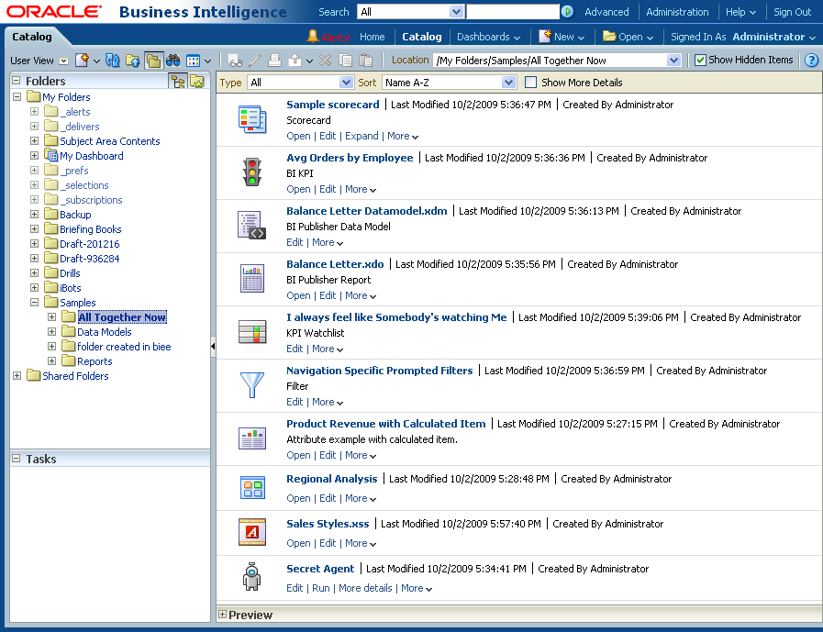823x632 pixels.
Task: Open the Sort Name A-Z dropdown
Action: tap(507, 83)
